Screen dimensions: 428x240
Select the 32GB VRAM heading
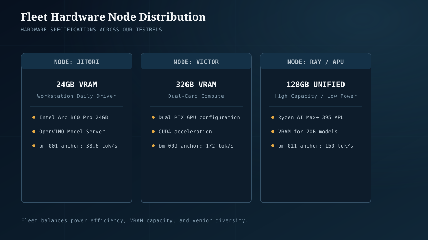point(196,85)
